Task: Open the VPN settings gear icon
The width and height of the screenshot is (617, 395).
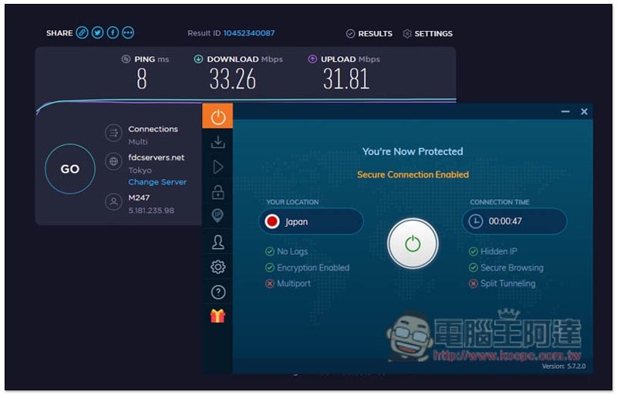Action: (x=217, y=267)
